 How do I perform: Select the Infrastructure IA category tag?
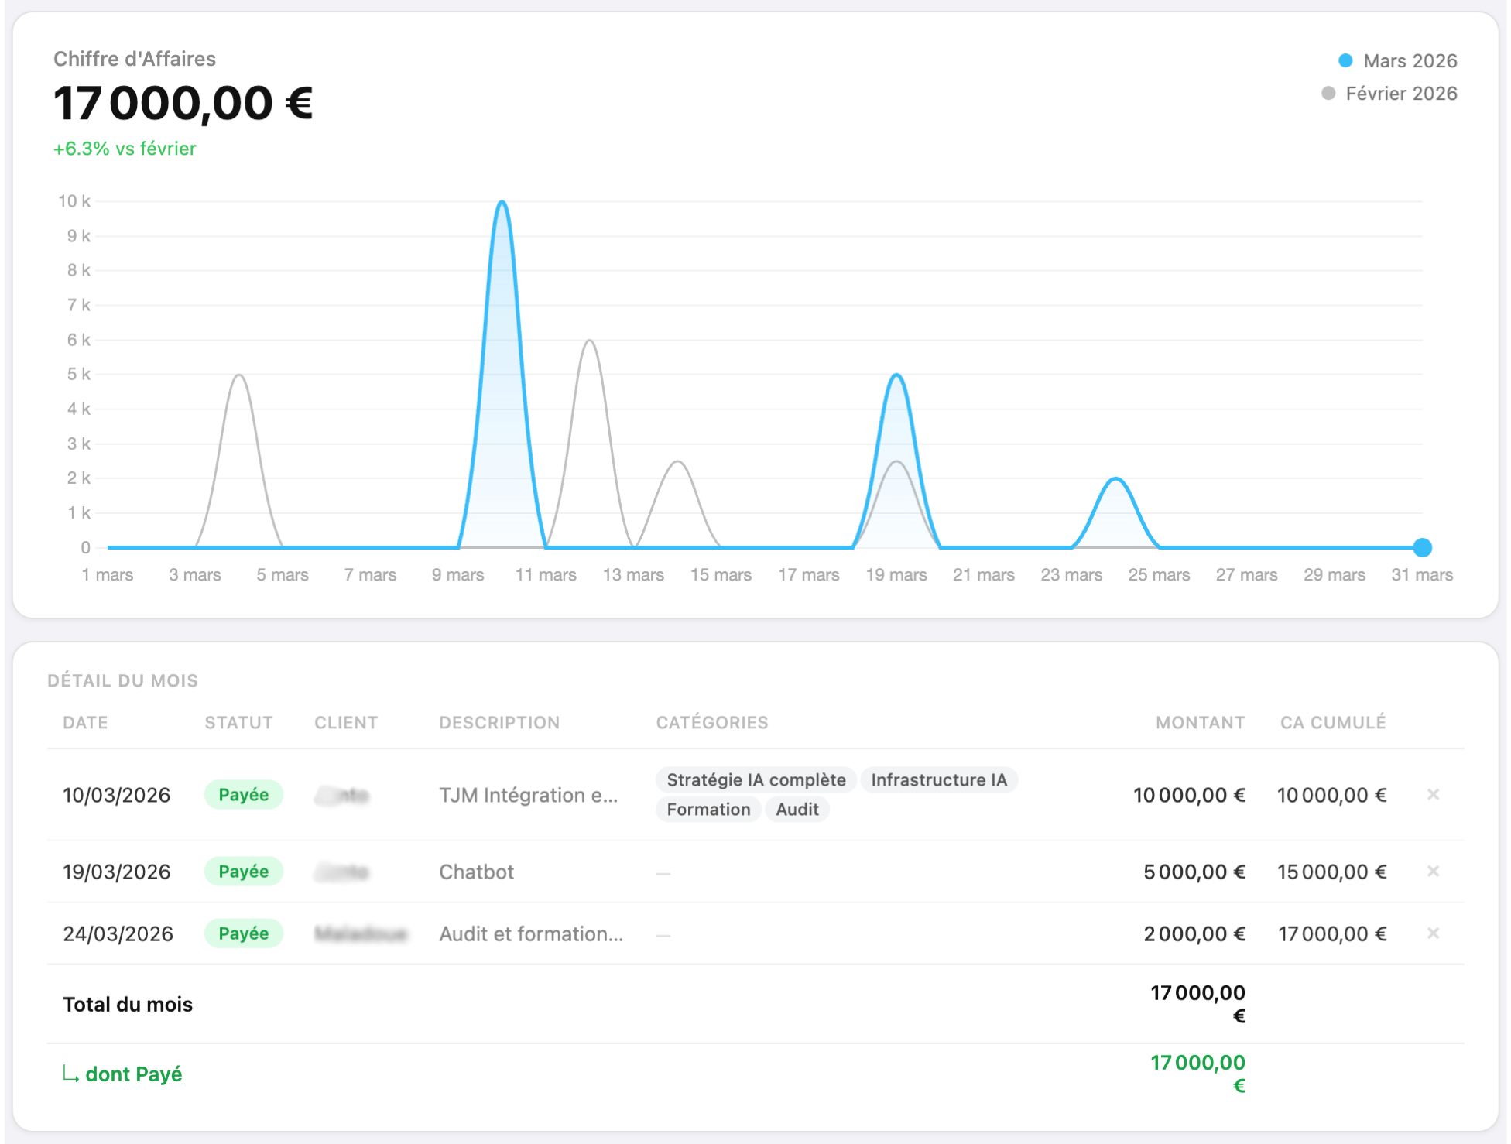pyautogui.click(x=938, y=779)
